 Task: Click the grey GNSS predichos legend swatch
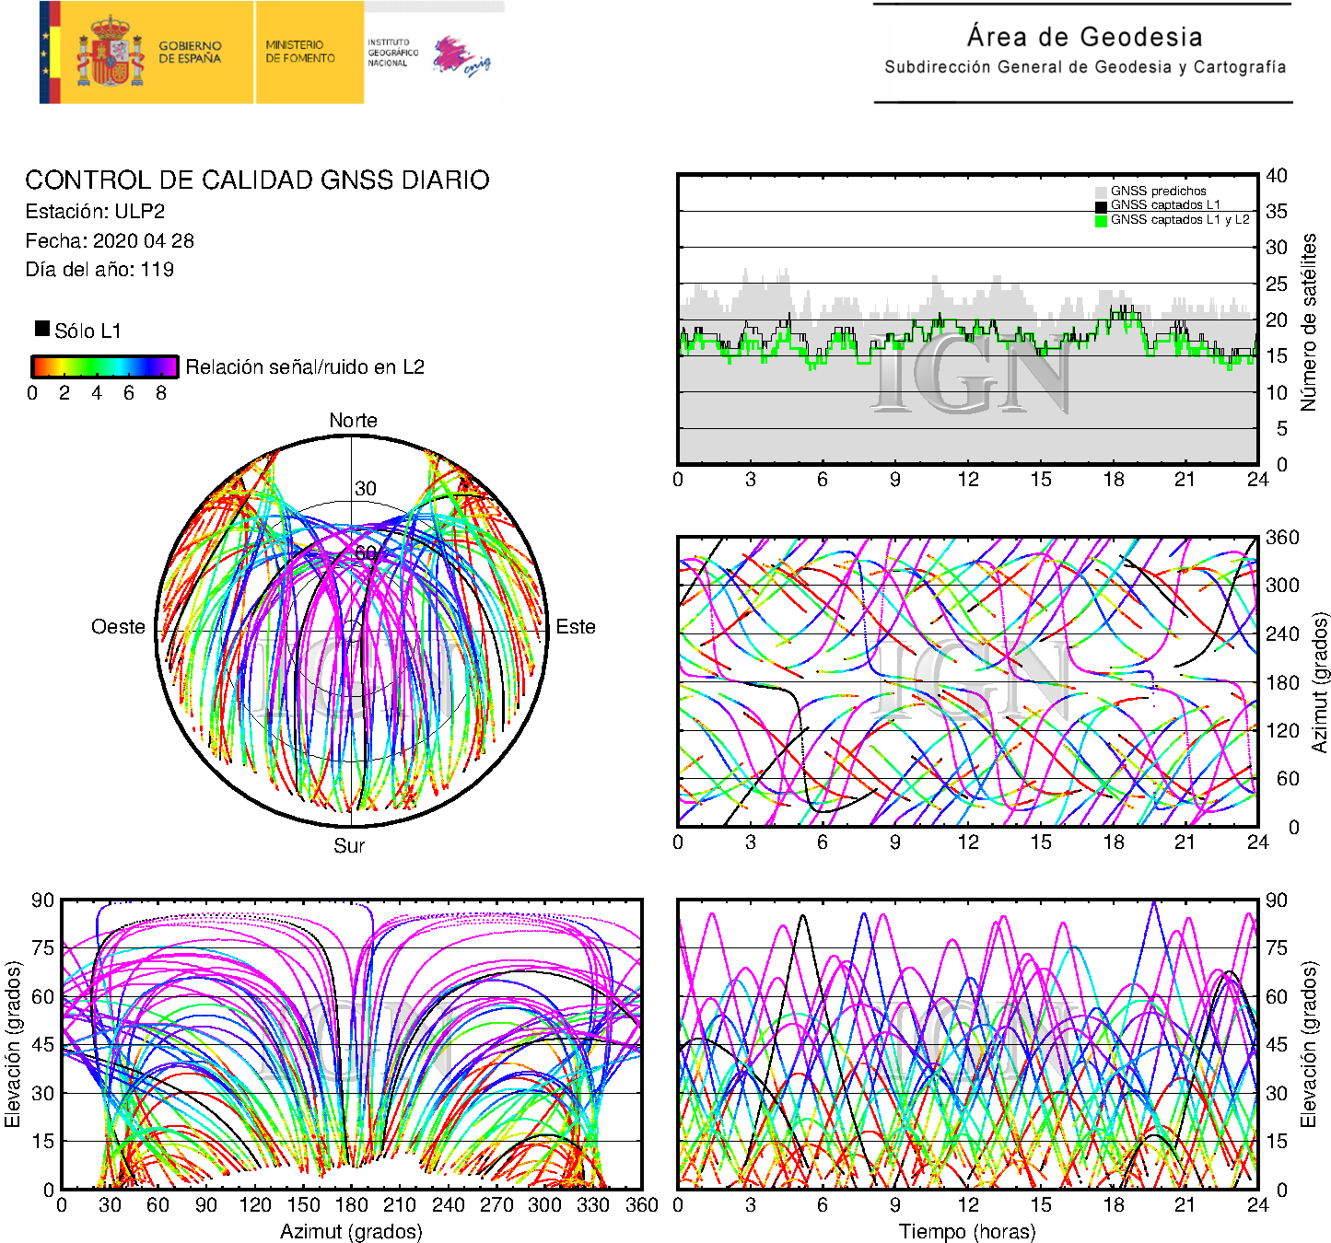coord(1101,192)
